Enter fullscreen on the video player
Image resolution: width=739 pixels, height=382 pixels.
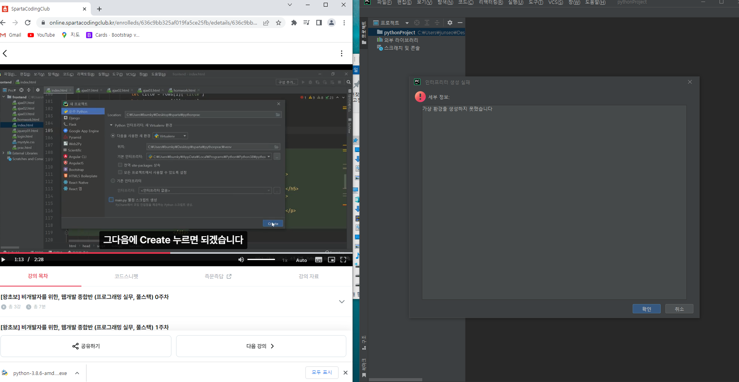[343, 260]
